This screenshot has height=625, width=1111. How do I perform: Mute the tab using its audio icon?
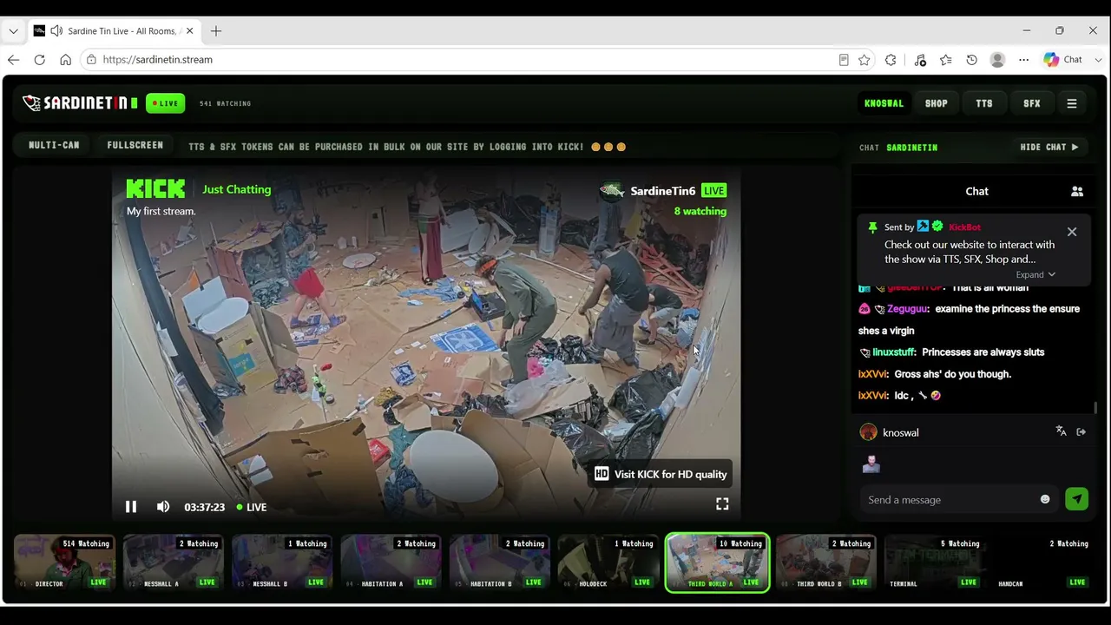pos(56,31)
